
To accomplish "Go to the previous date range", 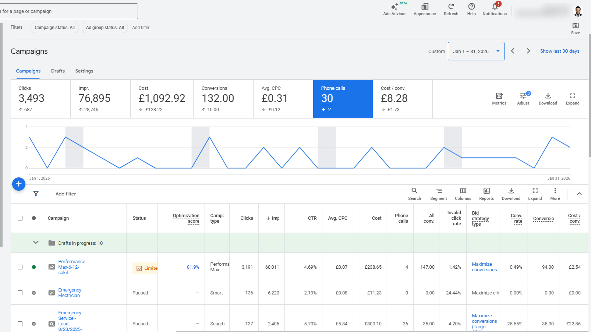I will [x=513, y=51].
